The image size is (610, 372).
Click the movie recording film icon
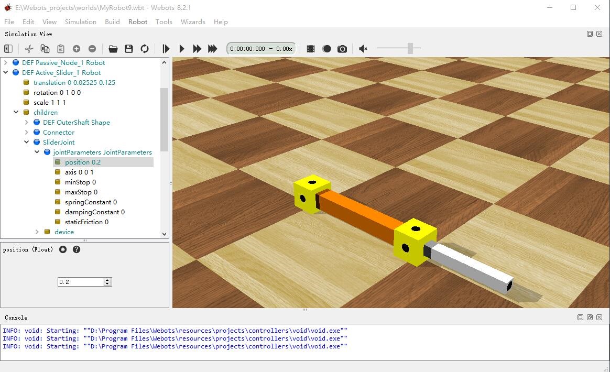point(310,49)
